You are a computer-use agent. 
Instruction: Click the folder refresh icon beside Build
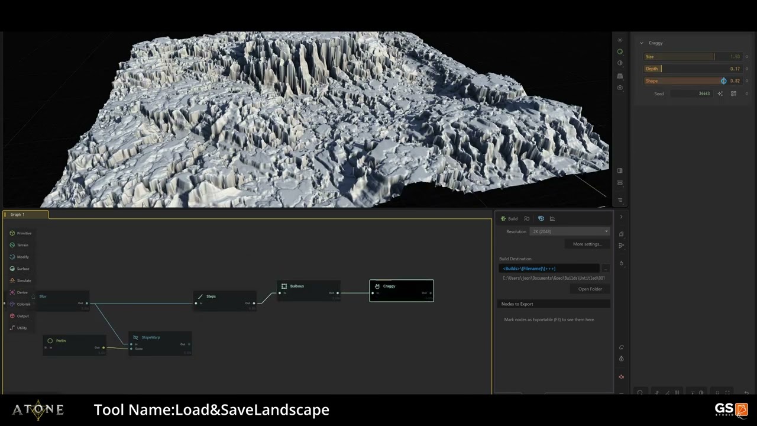[527, 219]
